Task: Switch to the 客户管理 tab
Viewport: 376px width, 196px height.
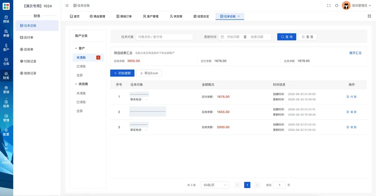Action: click(x=151, y=16)
